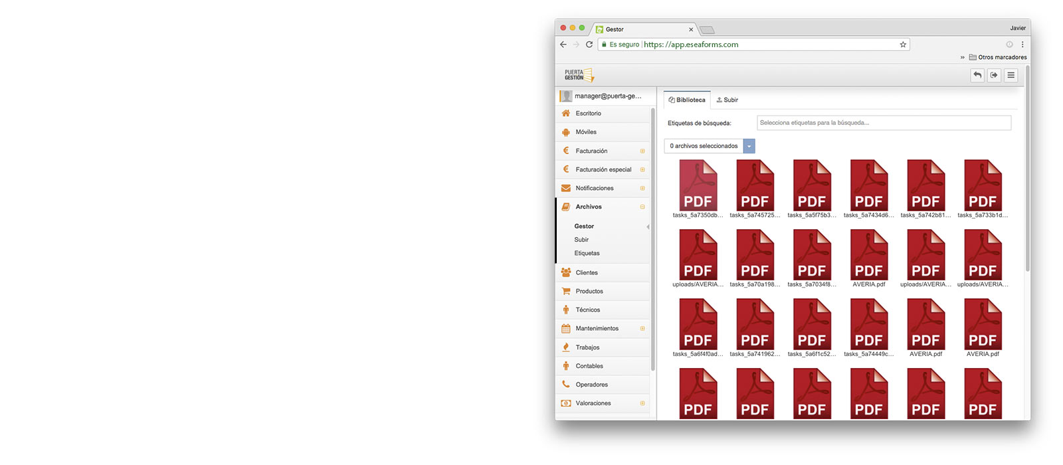Click the lock secure site icon
This screenshot has width=1063, height=465.
pos(604,45)
